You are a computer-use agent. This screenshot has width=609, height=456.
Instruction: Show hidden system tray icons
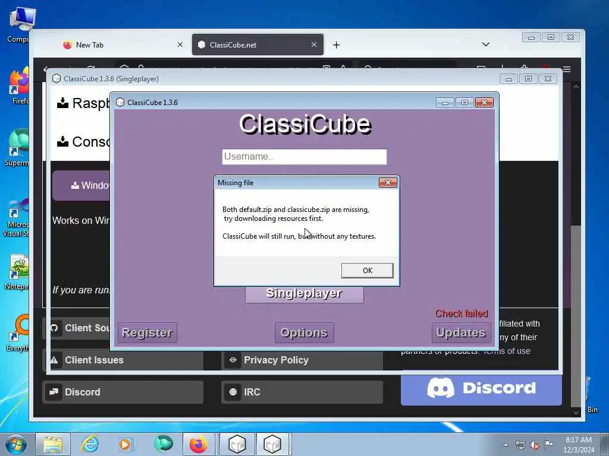pos(506,445)
